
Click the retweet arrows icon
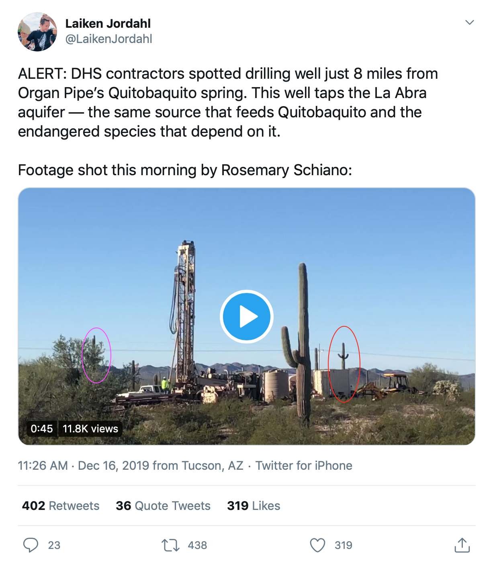click(x=170, y=545)
